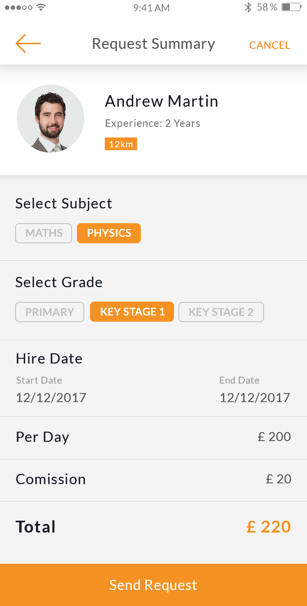The image size is (307, 606).
Task: Tap the Comission £ 20 amount
Action: [278, 479]
